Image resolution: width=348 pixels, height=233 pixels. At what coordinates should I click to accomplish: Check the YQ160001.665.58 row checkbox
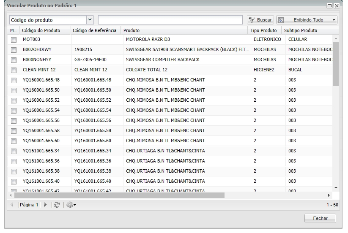coord(14,131)
